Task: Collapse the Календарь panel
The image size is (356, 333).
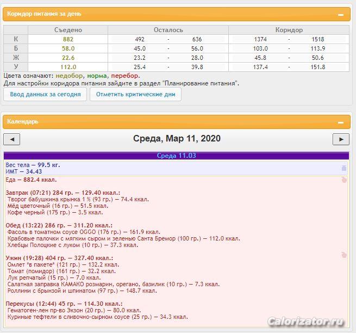Action: [x=341, y=122]
